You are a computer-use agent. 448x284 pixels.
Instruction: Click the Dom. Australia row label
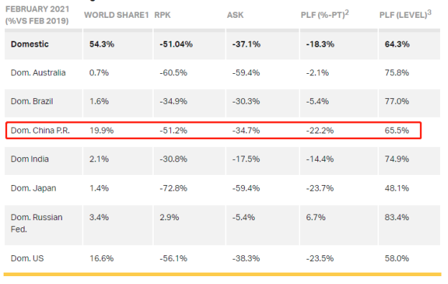[38, 72]
